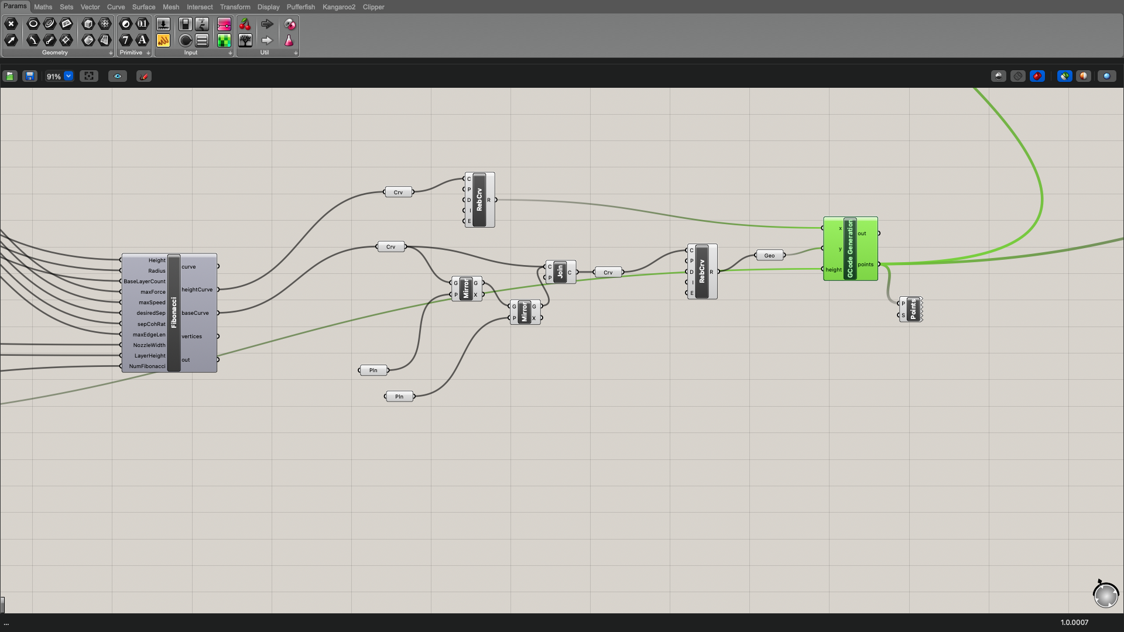Image resolution: width=1124 pixels, height=632 pixels.
Task: Click the Save document button
Action: 30,76
